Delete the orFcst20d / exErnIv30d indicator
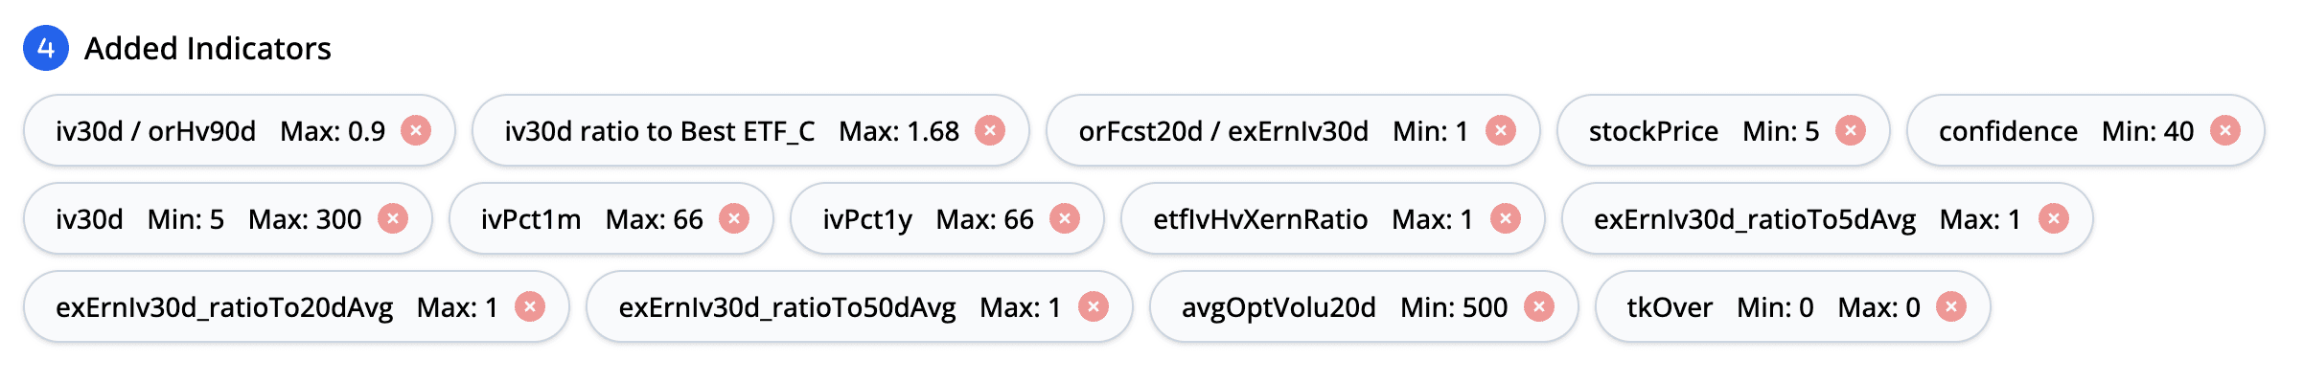Image resolution: width=2304 pixels, height=383 pixels. click(1501, 130)
